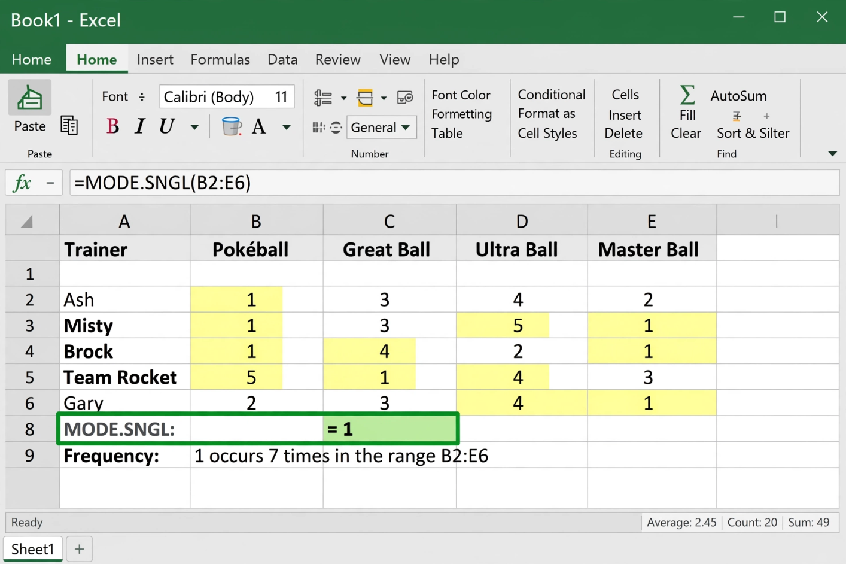Click Sum: 49 in the status bar
This screenshot has width=846, height=564.
coord(809,523)
